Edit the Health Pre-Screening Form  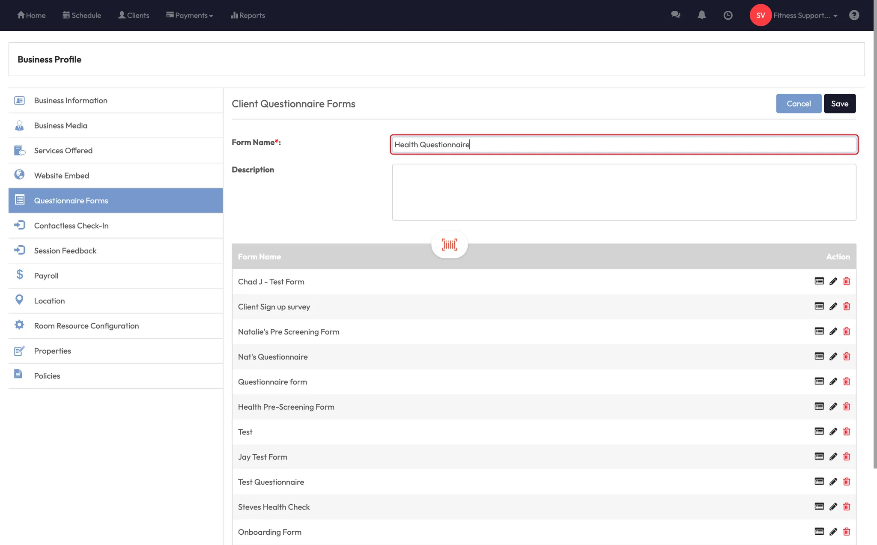pyautogui.click(x=833, y=407)
